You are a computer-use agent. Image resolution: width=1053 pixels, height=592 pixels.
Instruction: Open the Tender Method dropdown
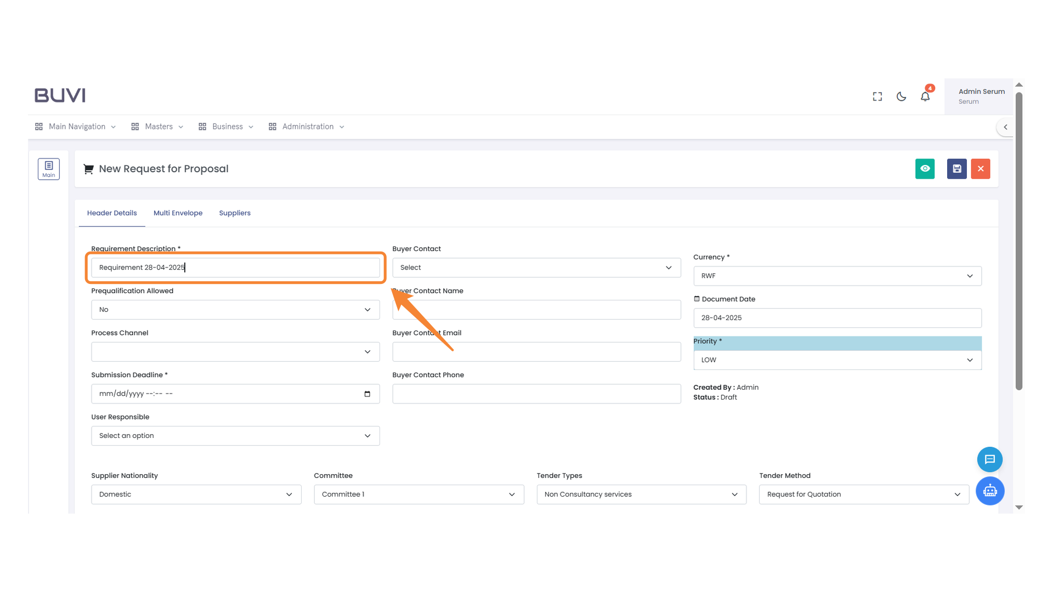tap(958, 494)
